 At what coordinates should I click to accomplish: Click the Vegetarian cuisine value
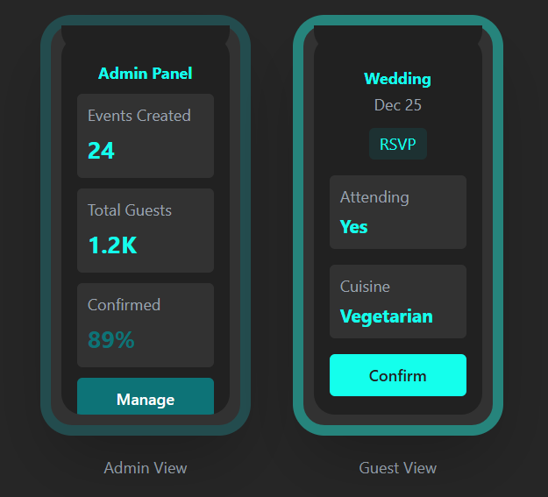pyautogui.click(x=387, y=316)
